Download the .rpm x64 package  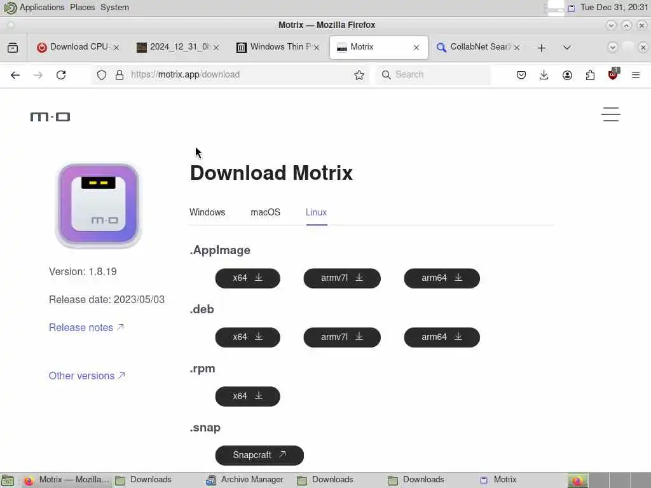pyautogui.click(x=247, y=396)
